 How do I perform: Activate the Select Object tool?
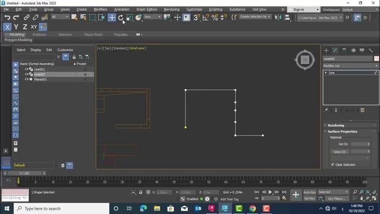(x=74, y=17)
